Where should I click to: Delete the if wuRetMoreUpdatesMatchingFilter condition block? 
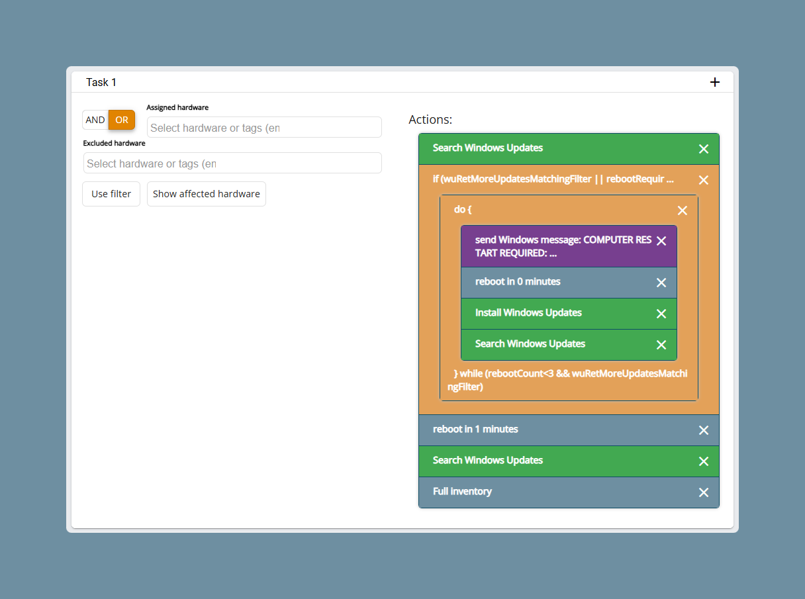pyautogui.click(x=704, y=180)
